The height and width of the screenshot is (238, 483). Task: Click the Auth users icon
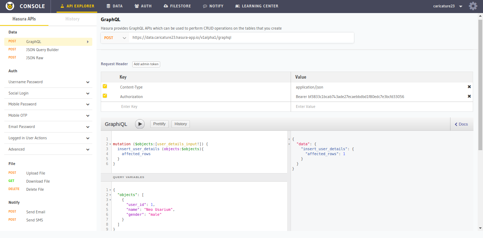coord(137,6)
